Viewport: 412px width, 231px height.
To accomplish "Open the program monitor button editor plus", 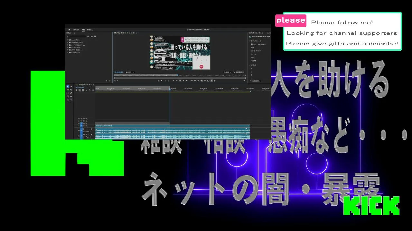I will pos(244,81).
